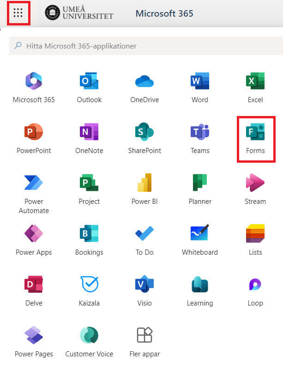Open the Microsoft 365 app
Screen dimensions: 283x373
click(34, 87)
